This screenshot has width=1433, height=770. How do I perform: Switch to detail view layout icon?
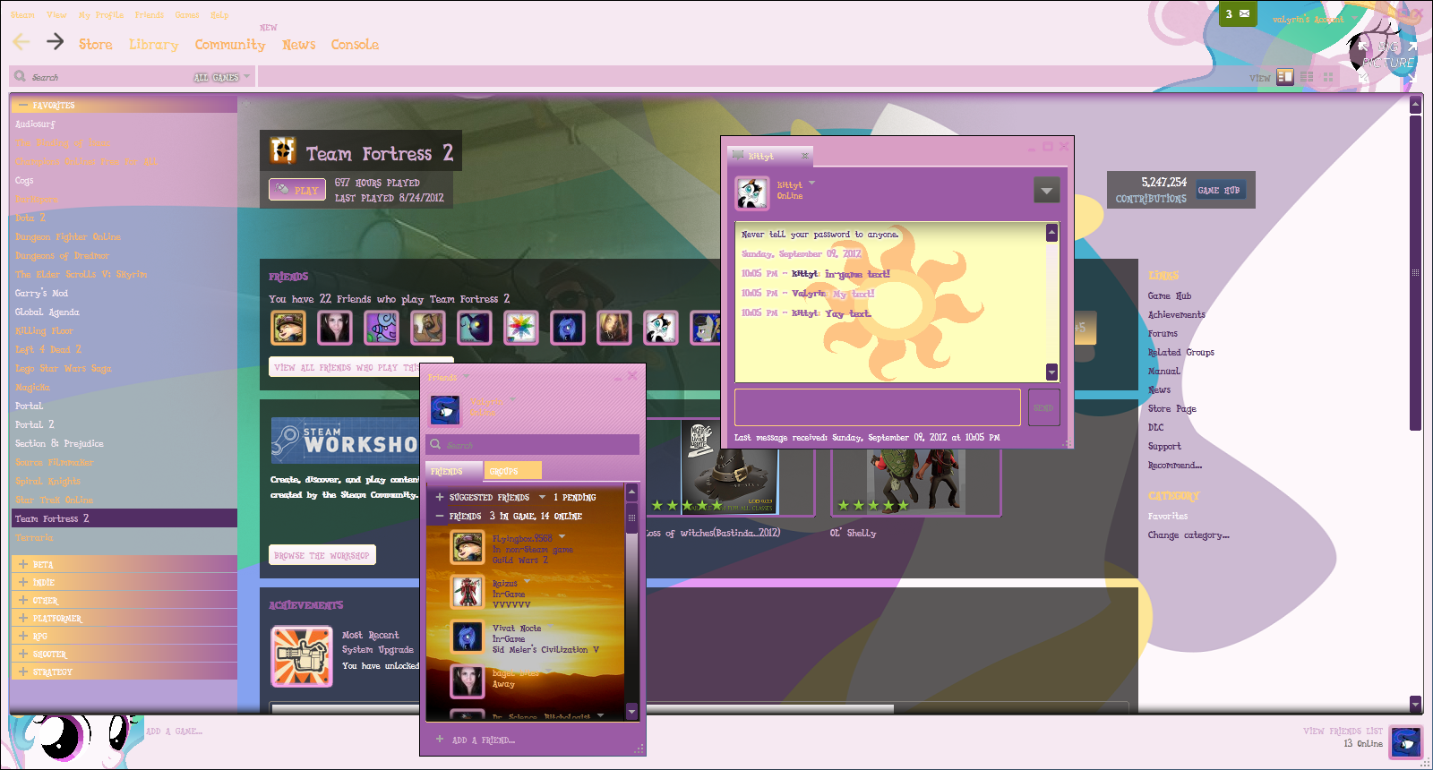pyautogui.click(x=1285, y=77)
